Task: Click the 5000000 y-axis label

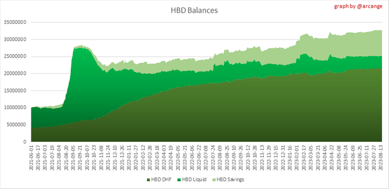Action: coord(17,125)
